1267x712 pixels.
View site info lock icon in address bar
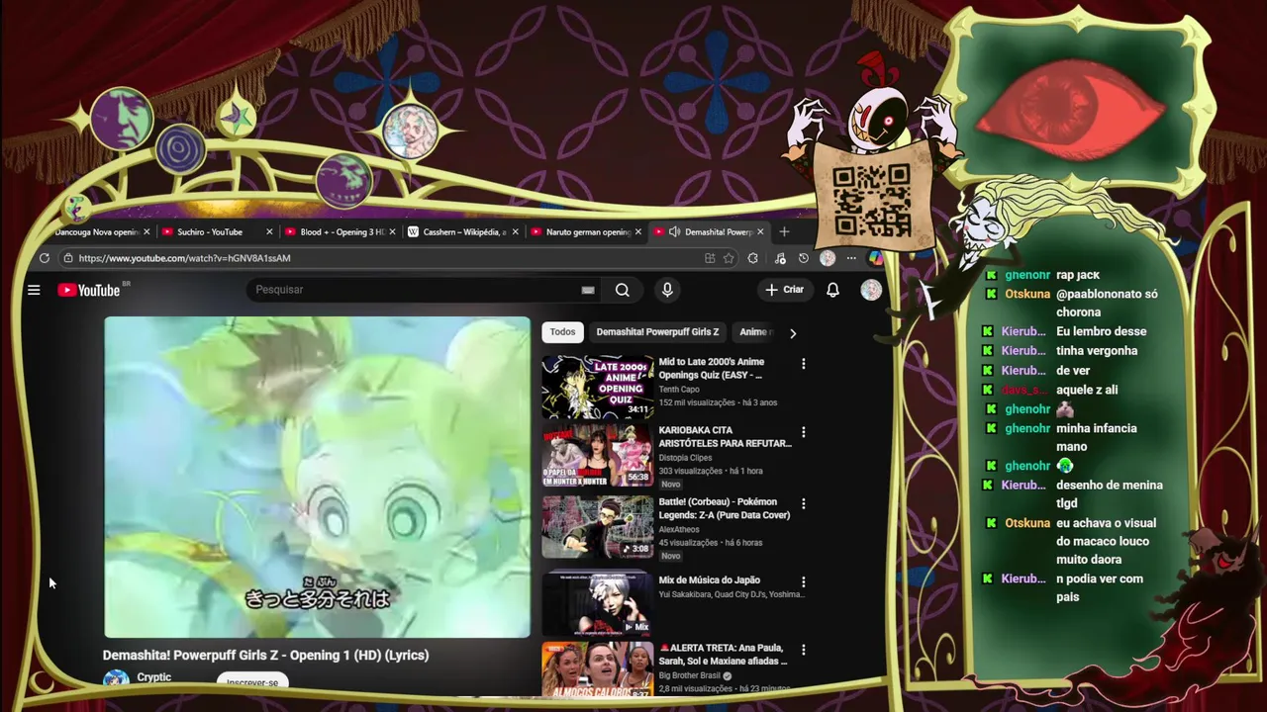coord(68,258)
